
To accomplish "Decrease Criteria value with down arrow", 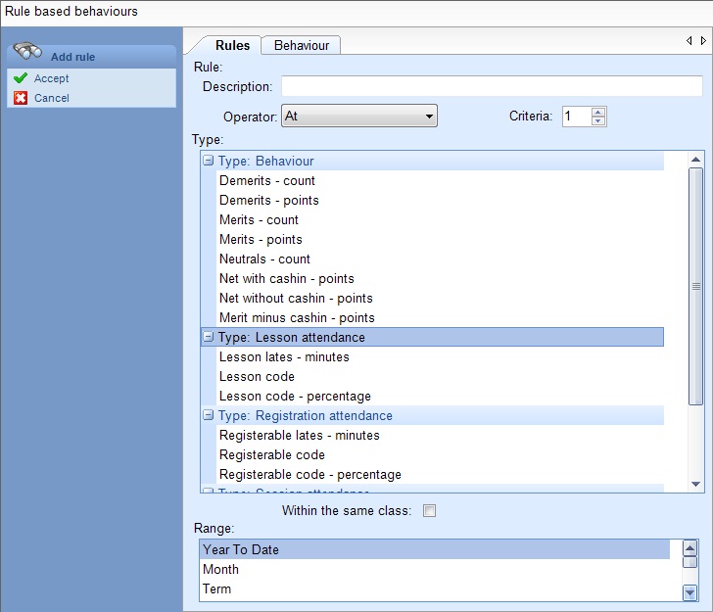I will point(599,121).
